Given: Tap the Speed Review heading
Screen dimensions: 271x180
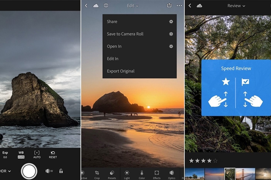Looking at the screenshot, I should pos(236,68).
